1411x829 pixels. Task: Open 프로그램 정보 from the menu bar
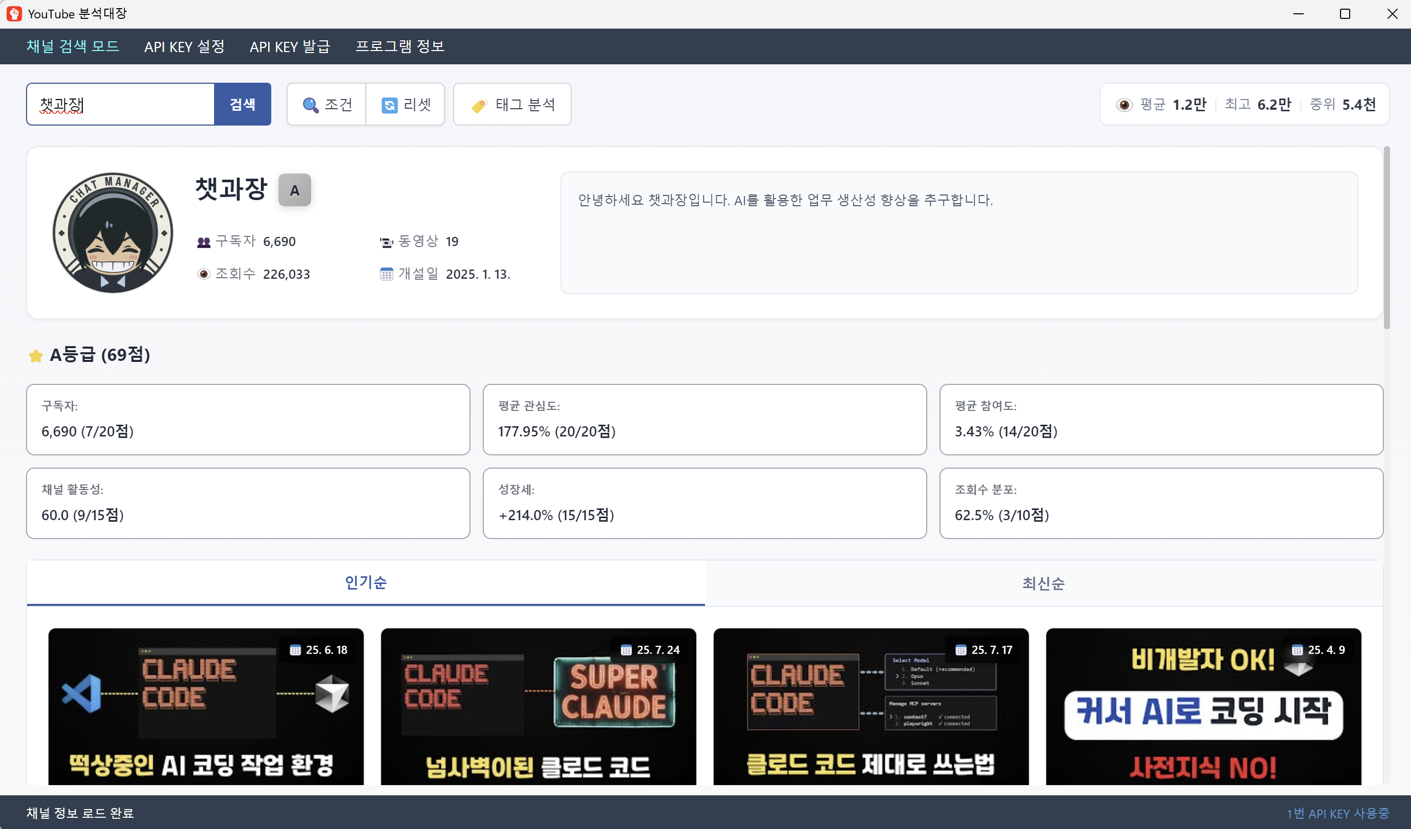point(399,46)
